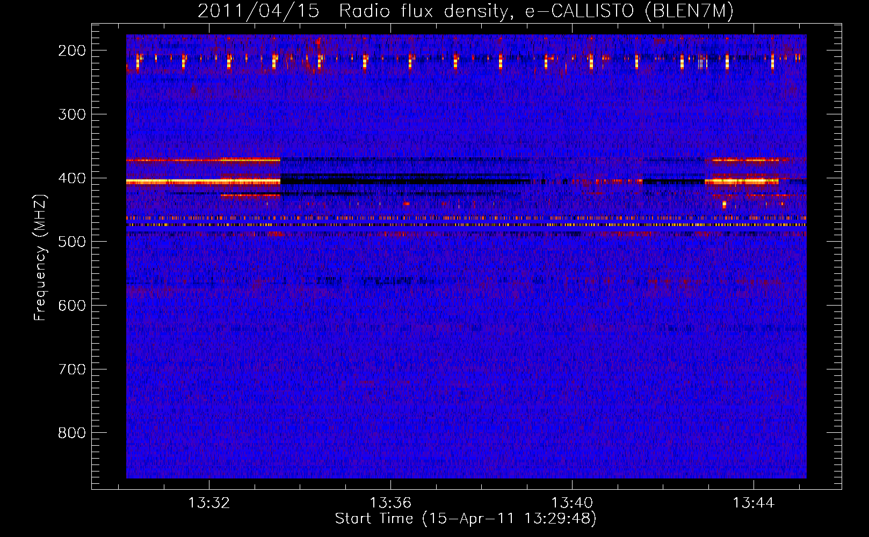Click the 500 frequency tick label
869x537 pixels.
pos(72,242)
